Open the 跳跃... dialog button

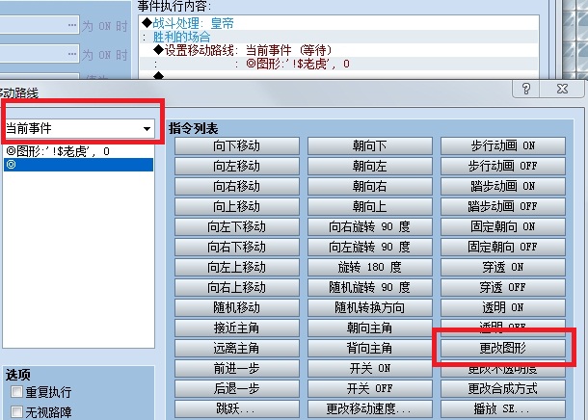pos(236,408)
